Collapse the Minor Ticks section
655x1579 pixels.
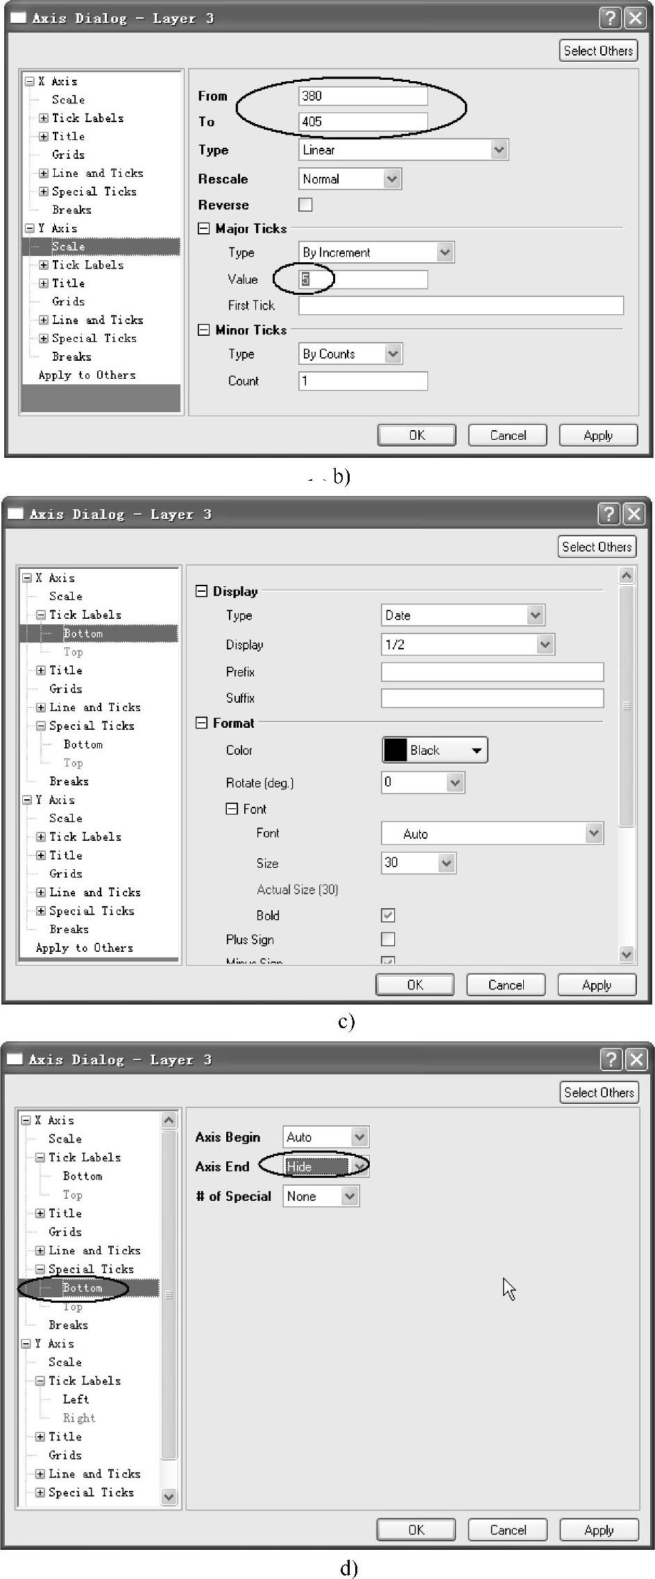click(x=203, y=330)
